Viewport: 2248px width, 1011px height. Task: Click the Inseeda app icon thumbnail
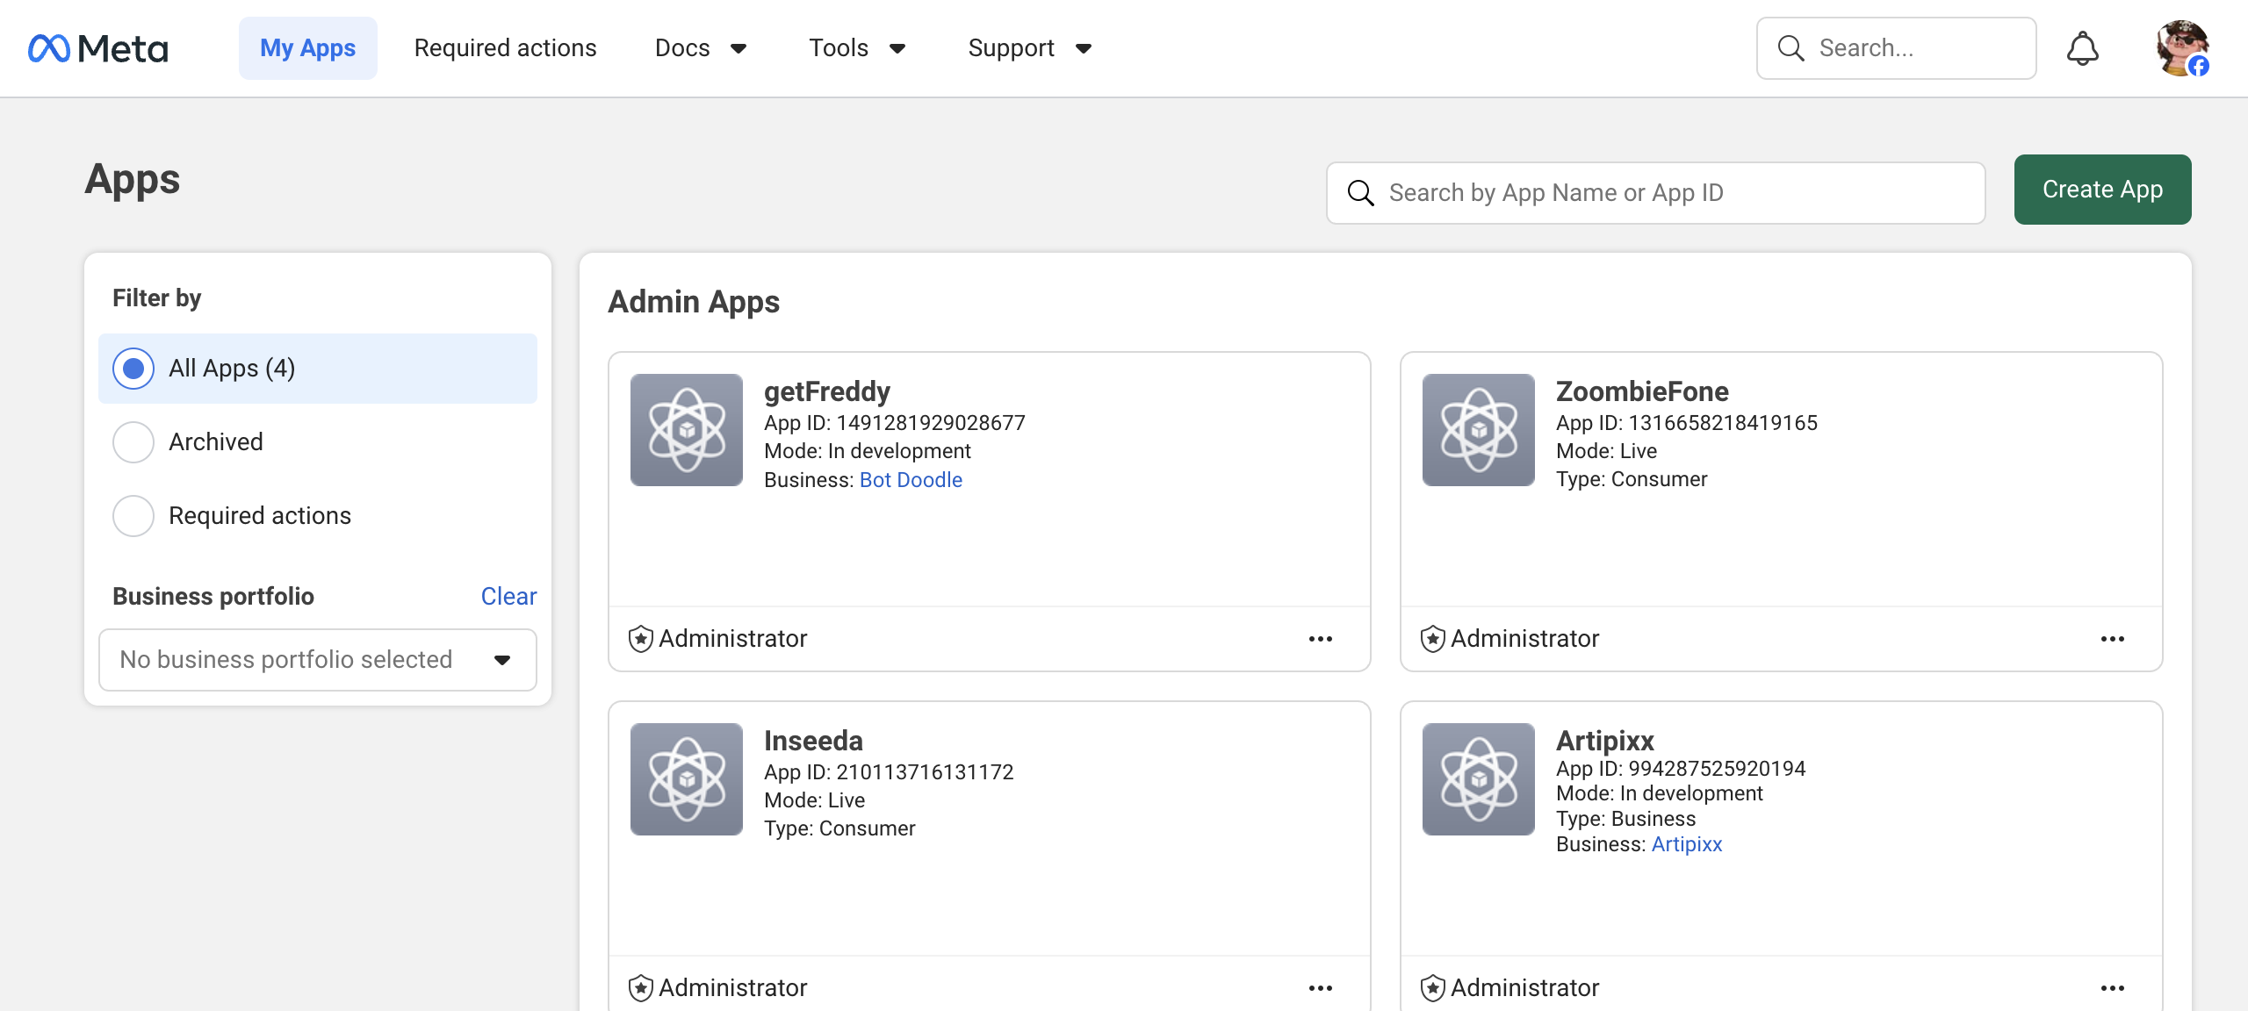point(687,779)
